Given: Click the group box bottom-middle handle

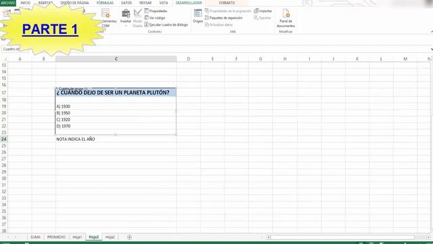Looking at the screenshot, I should point(116,135).
